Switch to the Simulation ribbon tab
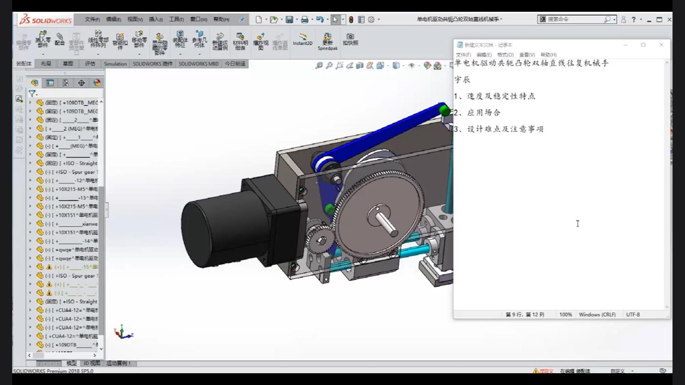685x385 pixels. (115, 64)
